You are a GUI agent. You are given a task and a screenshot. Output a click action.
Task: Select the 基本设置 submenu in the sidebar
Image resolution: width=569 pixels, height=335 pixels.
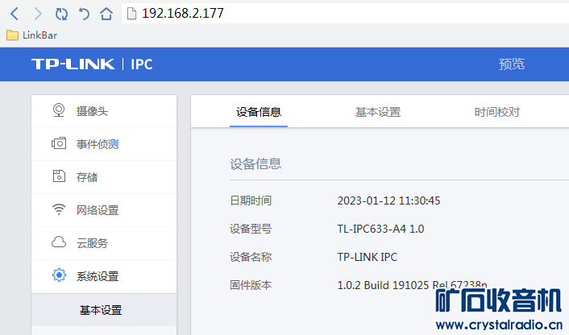(x=104, y=310)
